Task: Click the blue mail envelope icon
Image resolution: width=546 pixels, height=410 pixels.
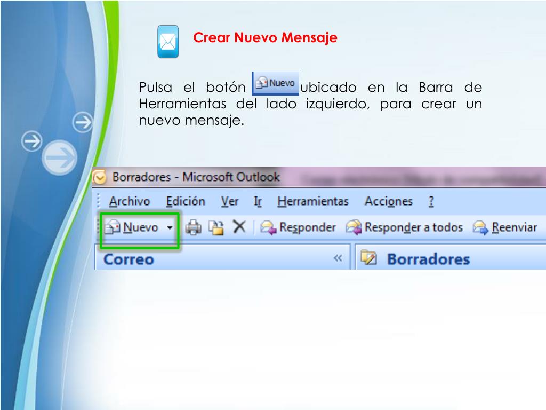Action: point(168,42)
